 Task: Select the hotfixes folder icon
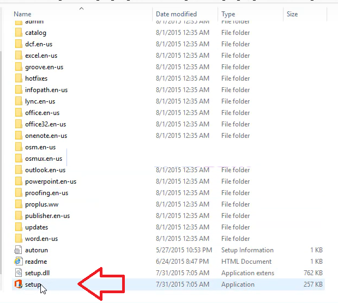tap(17, 78)
